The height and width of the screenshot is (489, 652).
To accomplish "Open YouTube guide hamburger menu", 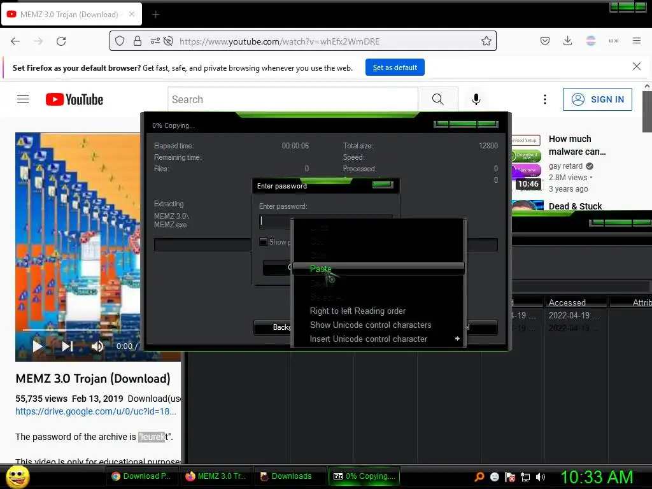I will point(23,99).
